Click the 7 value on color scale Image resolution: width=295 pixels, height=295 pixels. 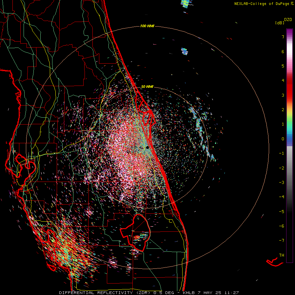[x=283, y=37]
